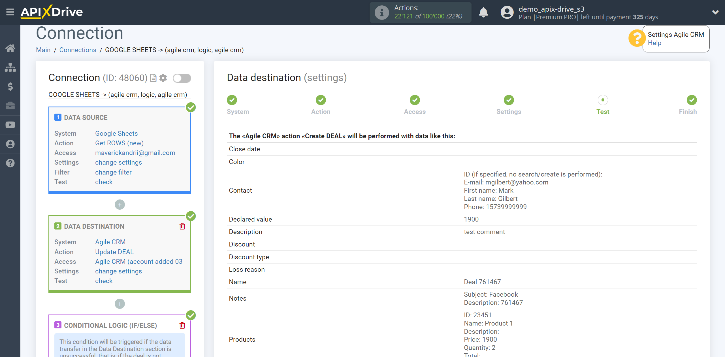Add block after Data Source
725x357 pixels.
pos(120,205)
